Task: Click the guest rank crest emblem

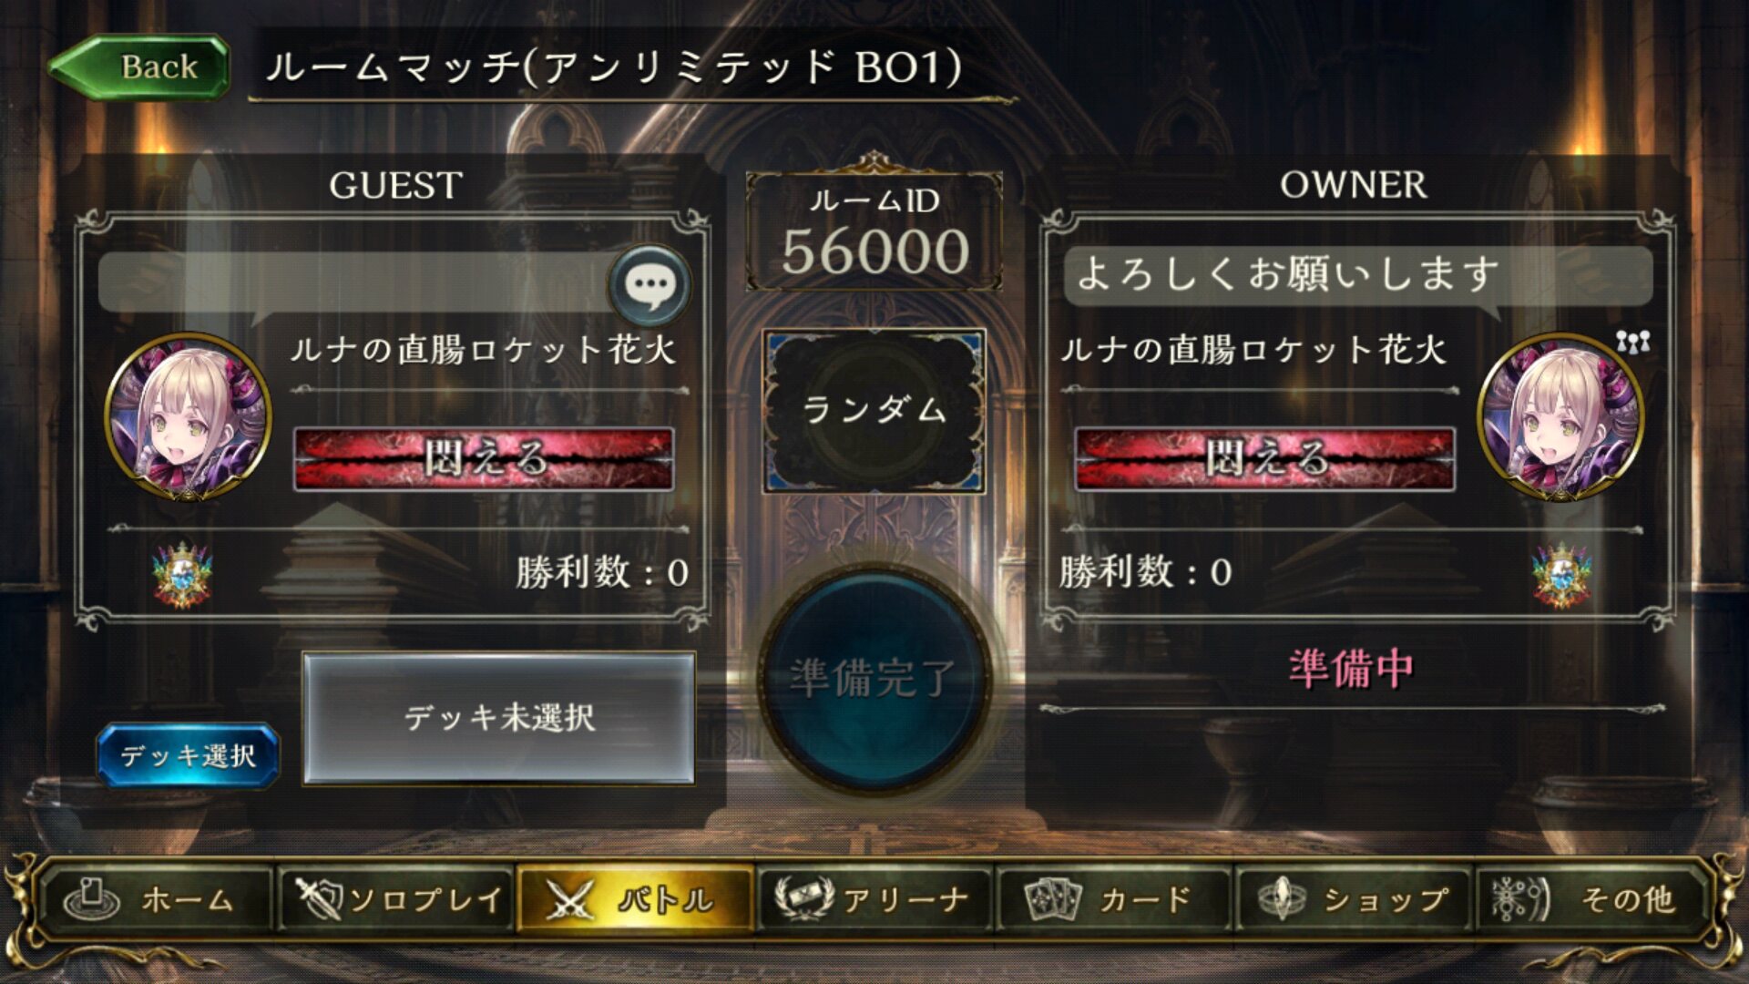Action: [x=182, y=575]
